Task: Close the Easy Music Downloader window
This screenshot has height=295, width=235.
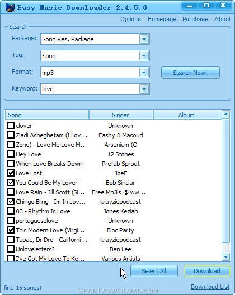Action: coord(223,6)
